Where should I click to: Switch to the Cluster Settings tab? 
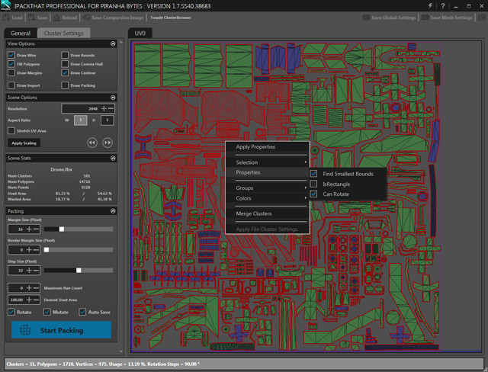[63, 34]
